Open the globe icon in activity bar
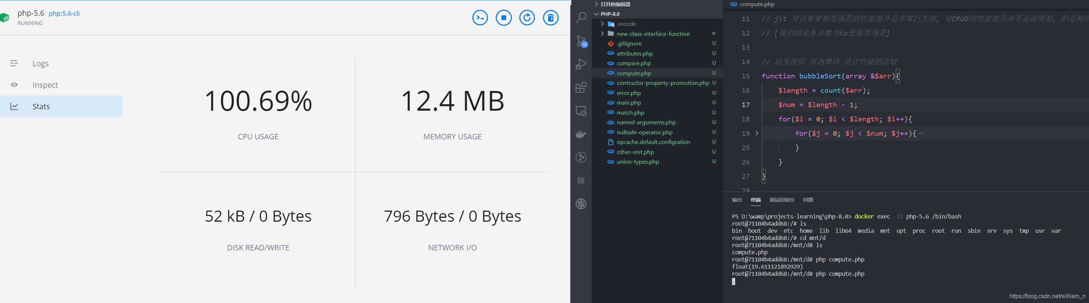The height and width of the screenshot is (303, 1089). coord(581,204)
